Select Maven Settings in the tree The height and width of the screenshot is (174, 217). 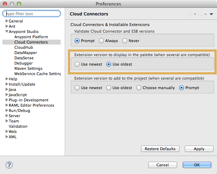[28, 68]
